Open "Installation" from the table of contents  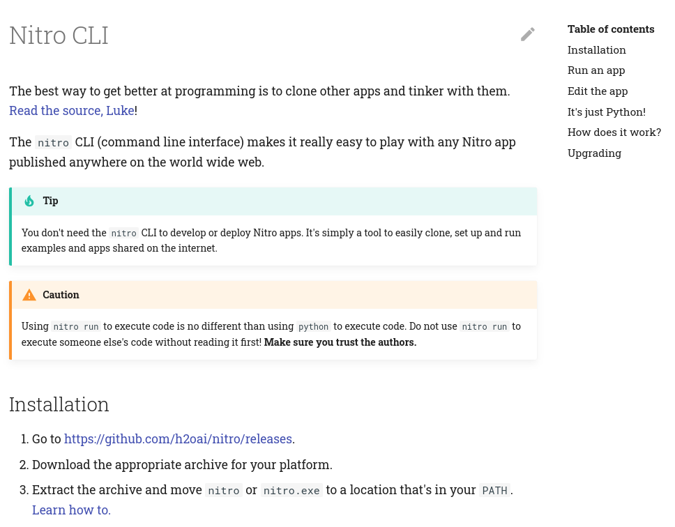pos(596,49)
